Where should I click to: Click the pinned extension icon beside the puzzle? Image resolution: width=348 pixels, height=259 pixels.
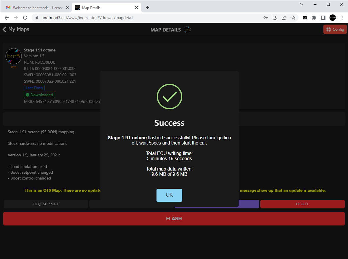click(x=305, y=18)
